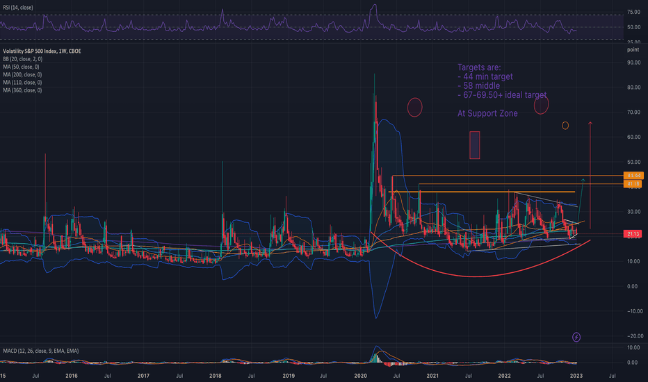Click the red ellipse overlapping 'ideal target' text
The image size is (648, 382).
pyautogui.click(x=541, y=106)
